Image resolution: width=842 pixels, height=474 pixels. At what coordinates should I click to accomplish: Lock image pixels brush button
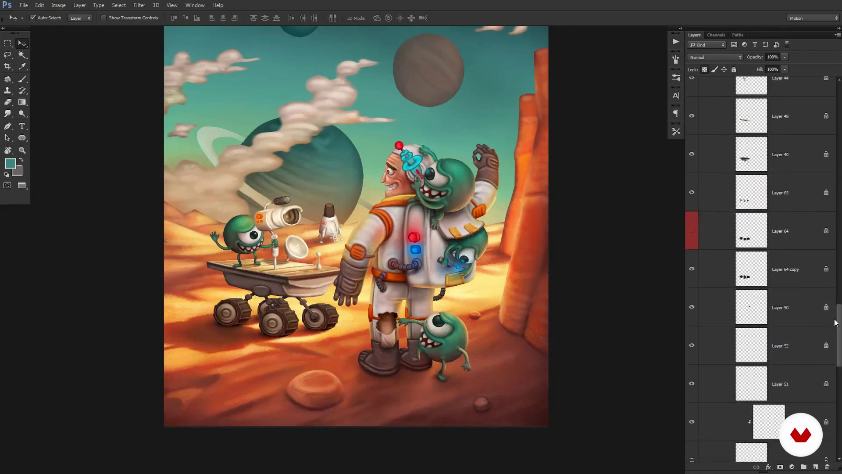click(x=714, y=69)
